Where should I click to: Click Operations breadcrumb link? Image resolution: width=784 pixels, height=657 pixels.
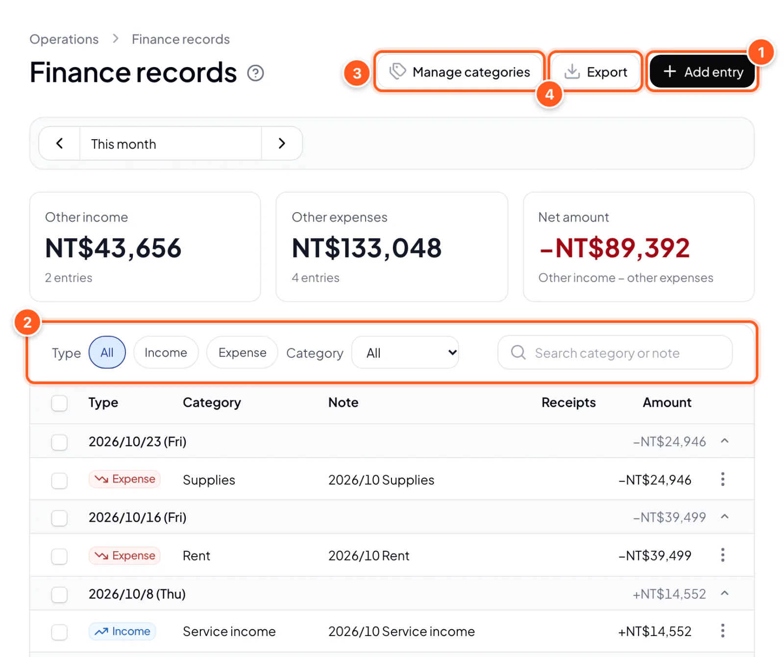[x=64, y=39]
